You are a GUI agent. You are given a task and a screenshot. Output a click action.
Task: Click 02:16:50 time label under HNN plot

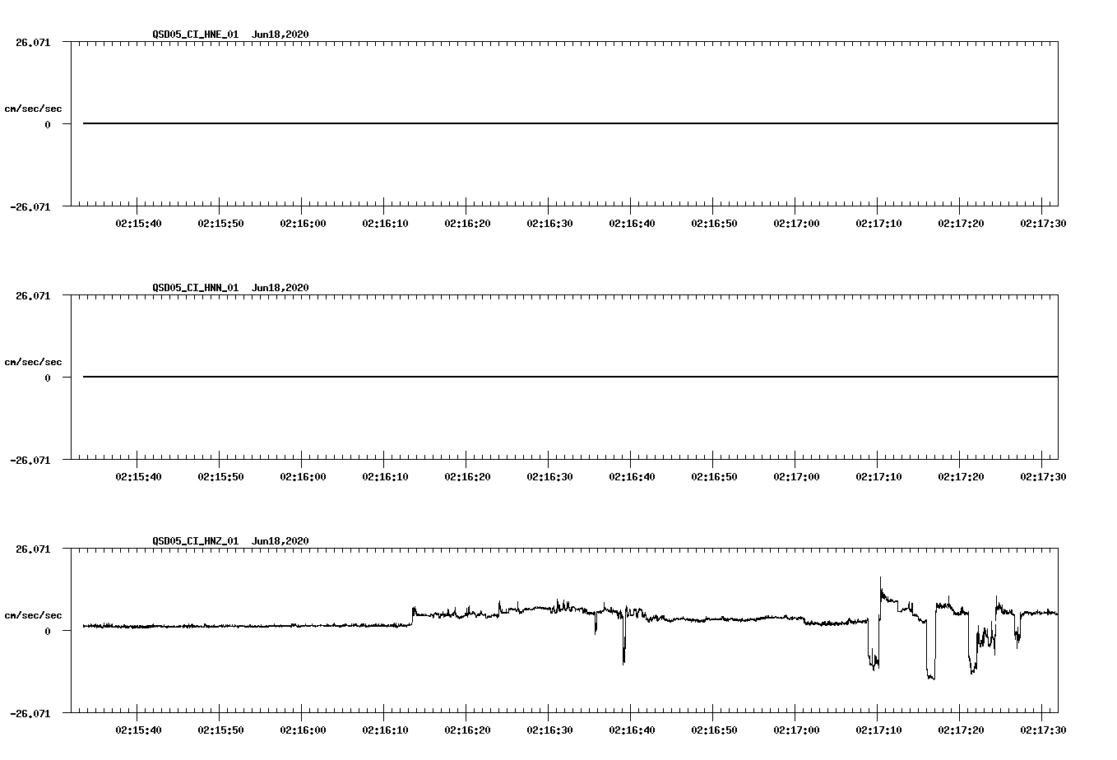pyautogui.click(x=714, y=477)
